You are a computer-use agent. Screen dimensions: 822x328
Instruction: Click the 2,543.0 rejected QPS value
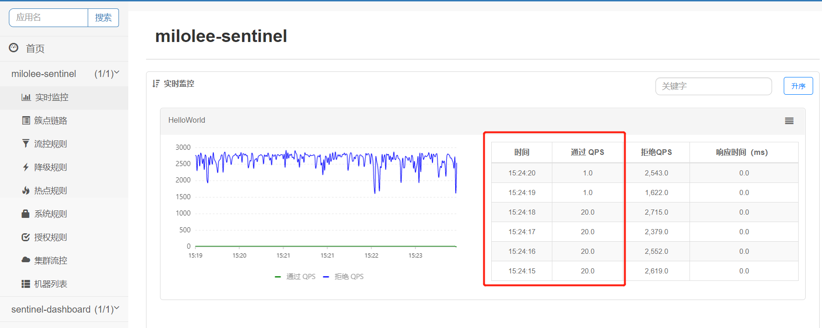pyautogui.click(x=656, y=173)
